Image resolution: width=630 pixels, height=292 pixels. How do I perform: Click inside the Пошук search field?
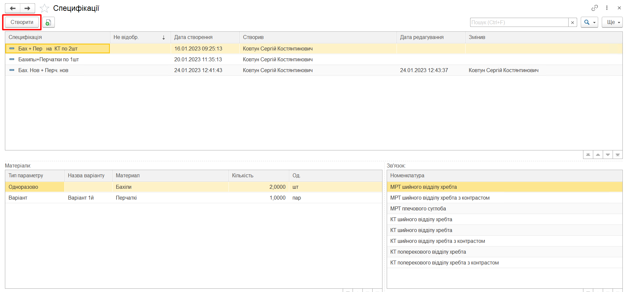coord(519,22)
